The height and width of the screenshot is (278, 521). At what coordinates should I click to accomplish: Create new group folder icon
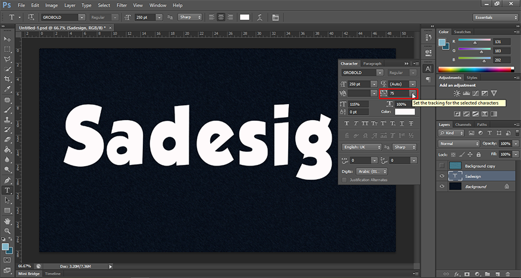pyautogui.click(x=487, y=274)
